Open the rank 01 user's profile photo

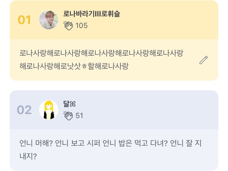[49, 20]
